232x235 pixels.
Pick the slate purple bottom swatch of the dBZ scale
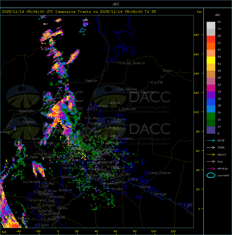coord(211,130)
